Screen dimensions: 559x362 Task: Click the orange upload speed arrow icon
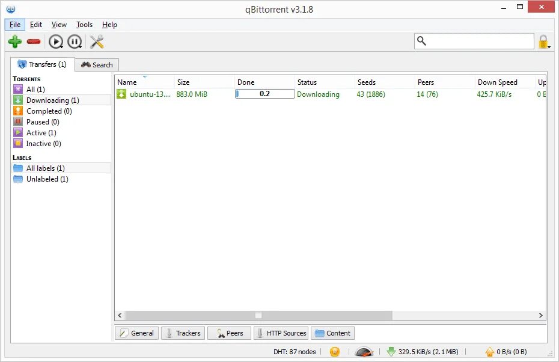(x=490, y=352)
